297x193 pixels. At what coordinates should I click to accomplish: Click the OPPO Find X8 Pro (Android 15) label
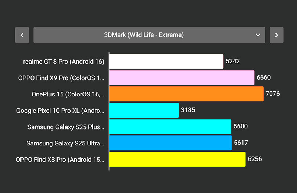point(60,160)
